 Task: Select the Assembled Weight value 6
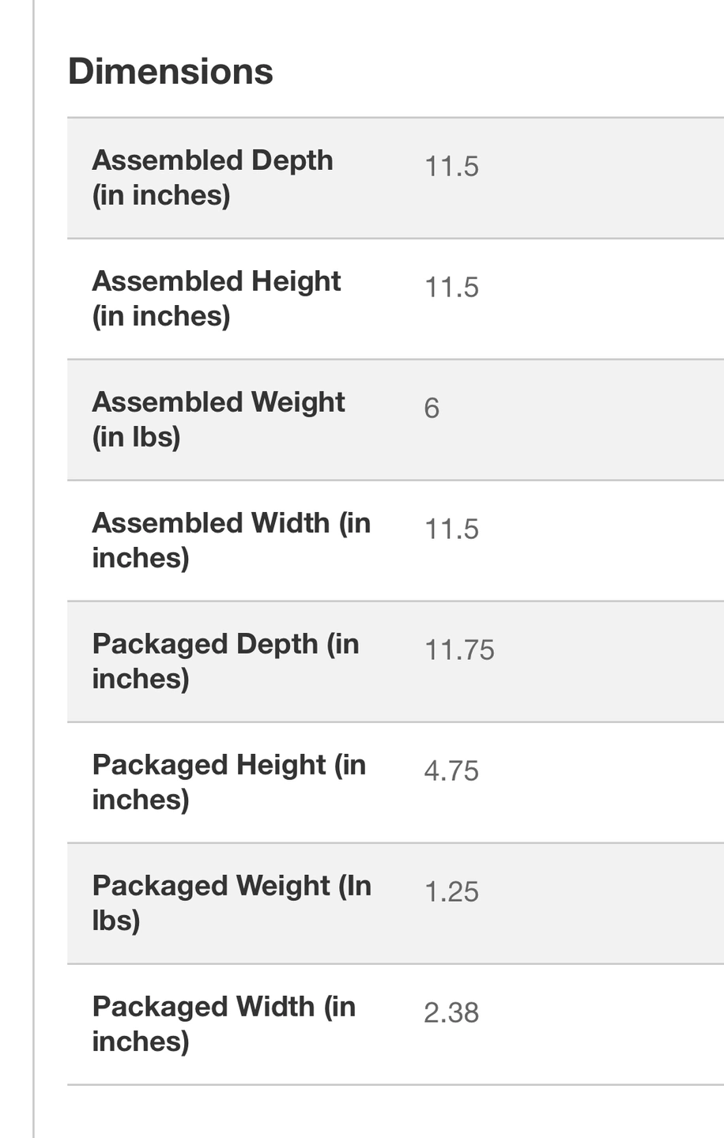432,408
